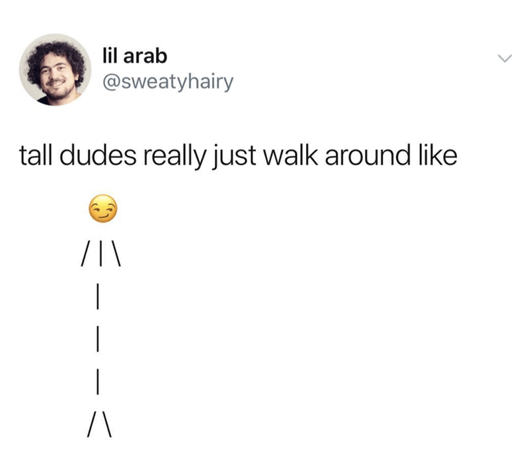Select the tweet text about tall dudes

(x=238, y=156)
